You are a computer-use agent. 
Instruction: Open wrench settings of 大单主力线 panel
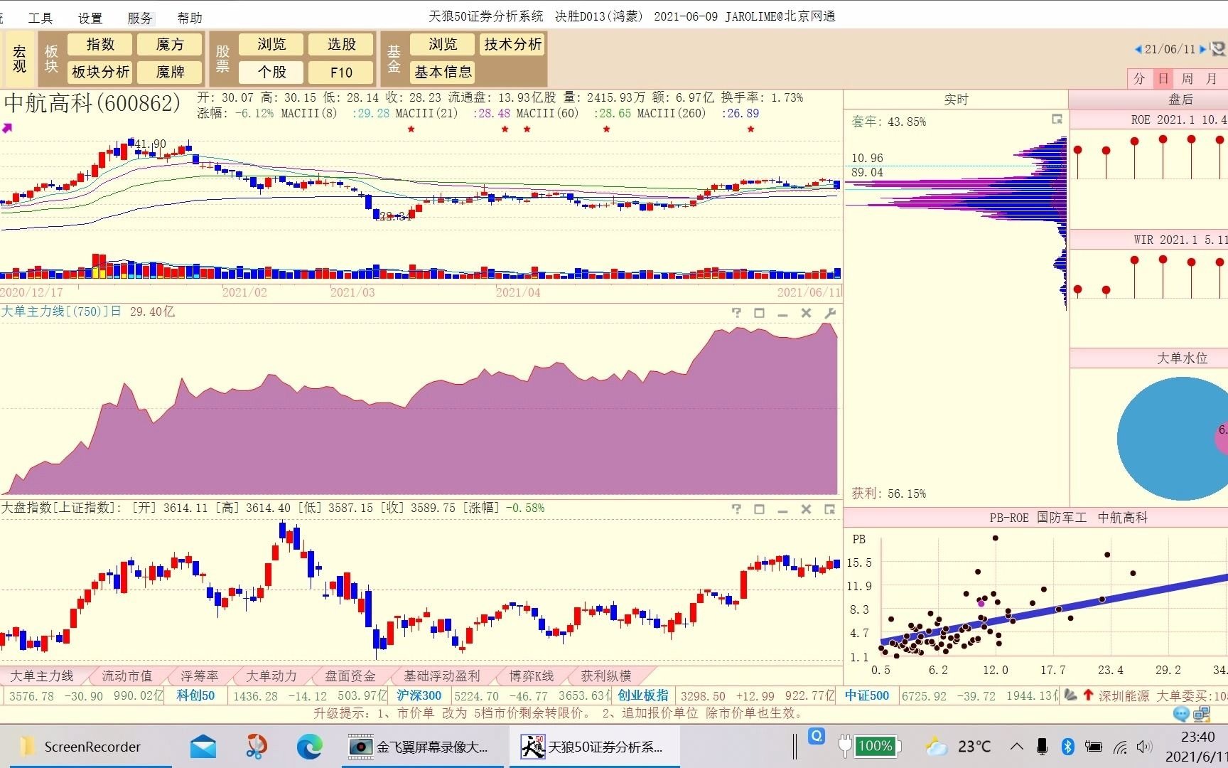tap(829, 313)
